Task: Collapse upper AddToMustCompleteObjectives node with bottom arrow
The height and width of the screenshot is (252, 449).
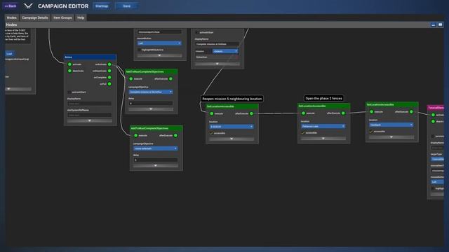Action: pyautogui.click(x=151, y=109)
